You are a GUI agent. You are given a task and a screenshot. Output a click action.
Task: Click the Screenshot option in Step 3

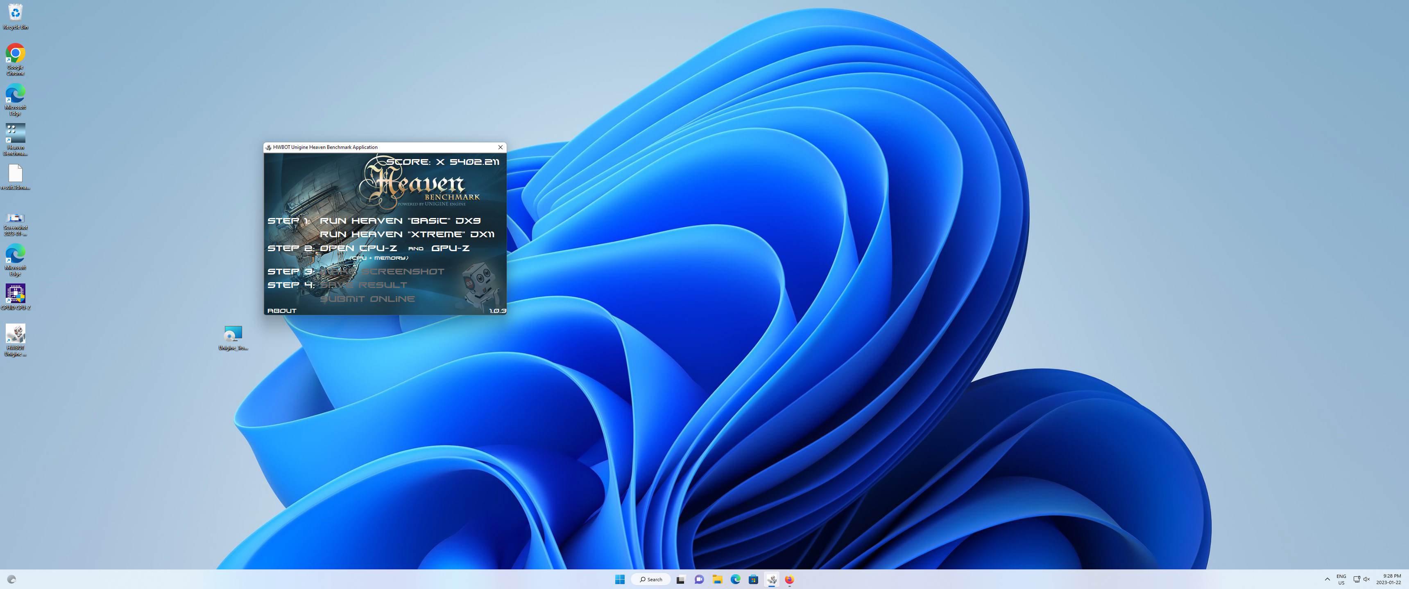tap(382, 272)
